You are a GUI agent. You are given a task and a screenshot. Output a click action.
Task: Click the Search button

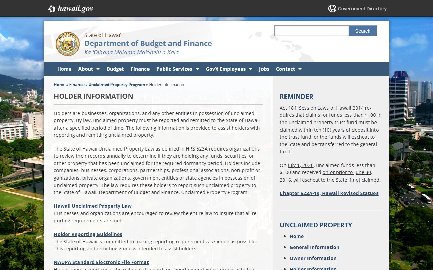click(x=363, y=31)
